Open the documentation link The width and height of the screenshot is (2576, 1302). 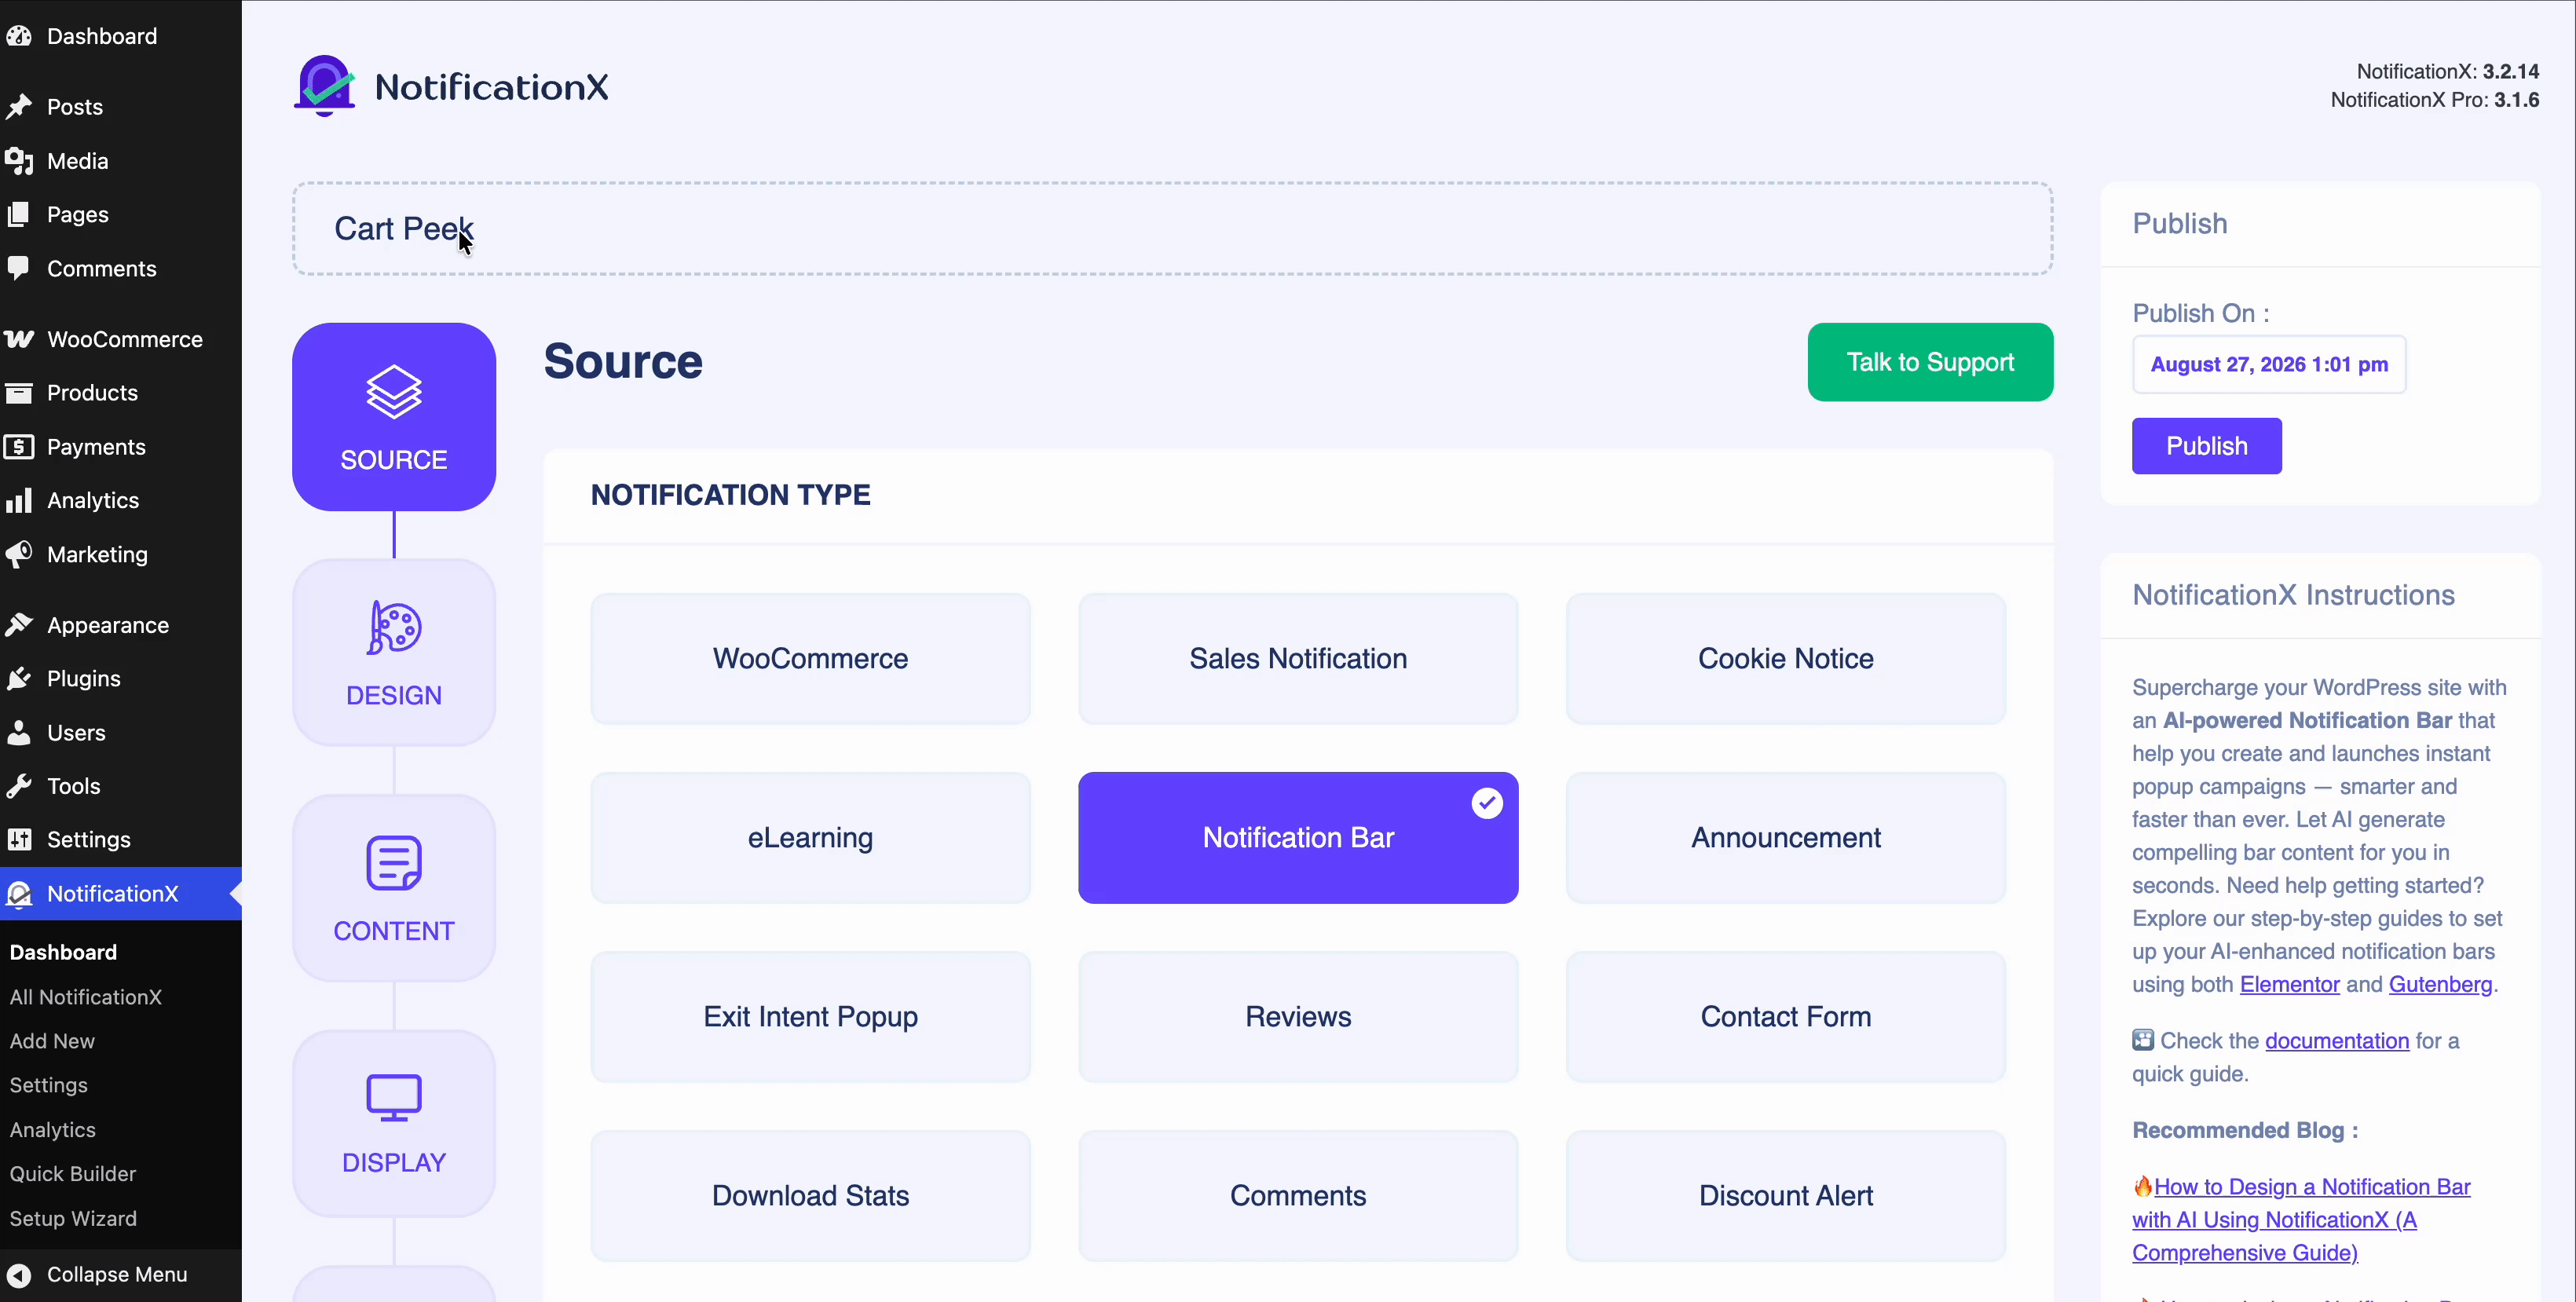pyautogui.click(x=2337, y=1040)
